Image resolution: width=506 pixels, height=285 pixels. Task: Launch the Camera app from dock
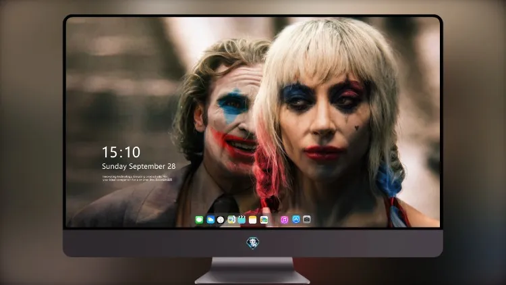click(x=307, y=219)
